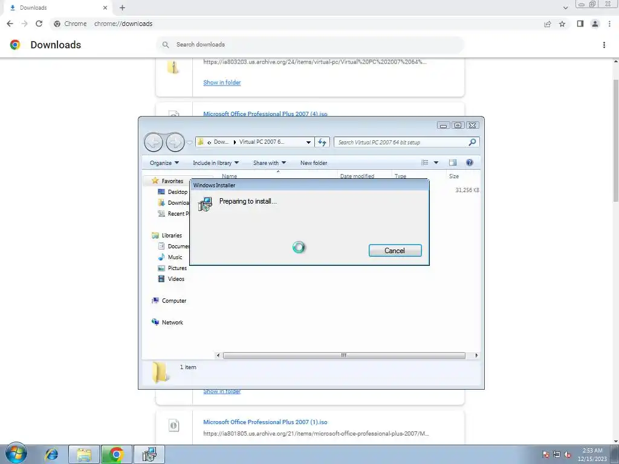The height and width of the screenshot is (464, 619).
Task: Click the Explorer horizontal scrollbar thumb
Action: (344, 355)
